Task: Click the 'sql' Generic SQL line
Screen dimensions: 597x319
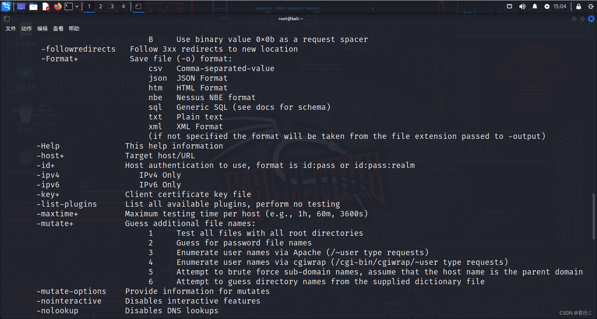Action: coord(239,107)
